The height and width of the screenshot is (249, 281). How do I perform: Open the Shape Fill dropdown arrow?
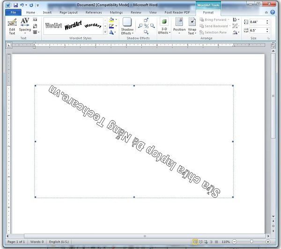tap(116, 20)
